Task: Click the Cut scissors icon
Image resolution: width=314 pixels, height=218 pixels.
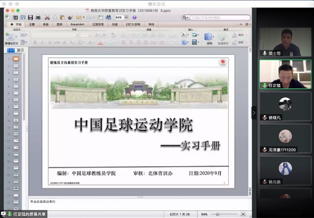Action: 47,18
